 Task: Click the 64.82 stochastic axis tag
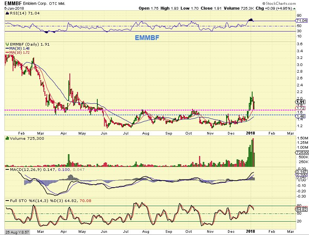point(302,210)
